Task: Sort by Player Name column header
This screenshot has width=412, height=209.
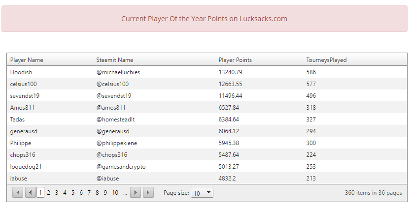Action: click(x=27, y=60)
